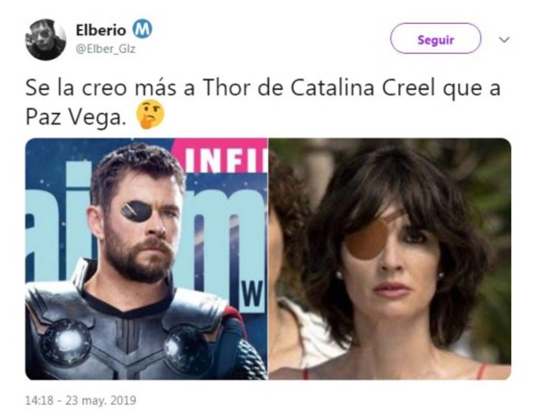
Task: Open the Elberio display name link
Action: tap(101, 30)
